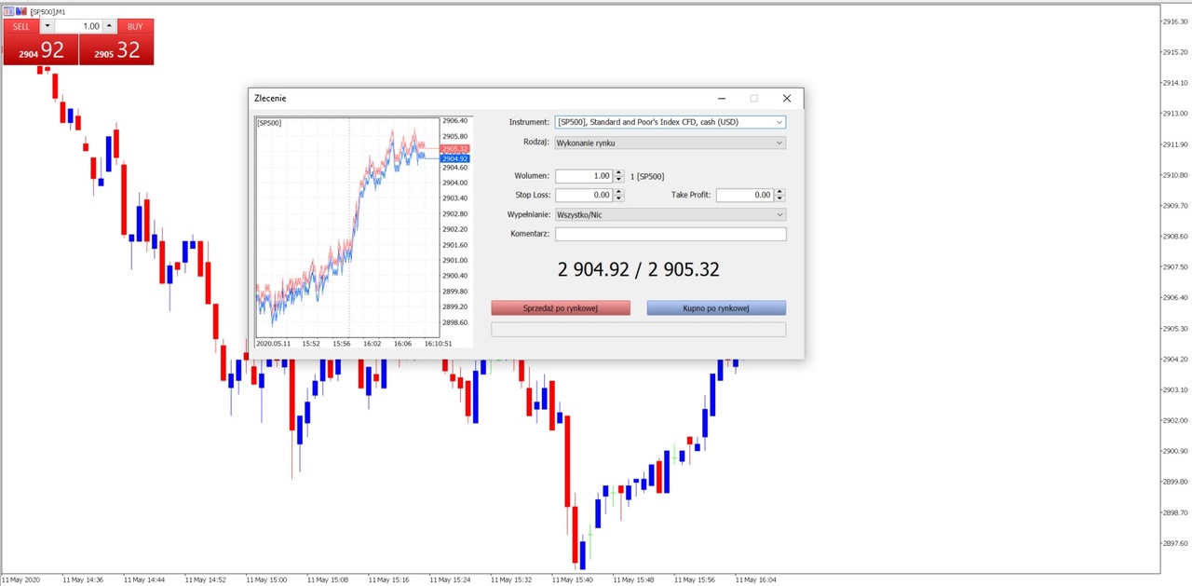Click the Wolumen input field
The height and width of the screenshot is (586, 1192).
[584, 176]
